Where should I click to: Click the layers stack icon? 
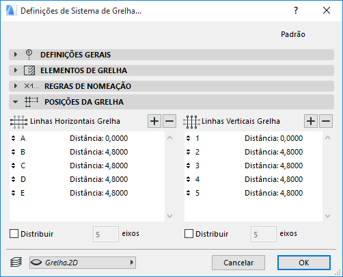click(16, 262)
